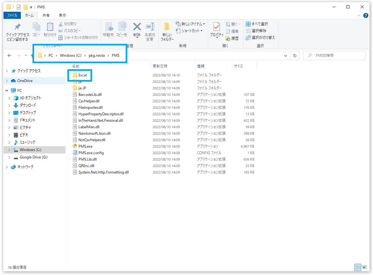Expand the Windows (C:) tree node
The height and width of the screenshot is (275, 373).
9,150
